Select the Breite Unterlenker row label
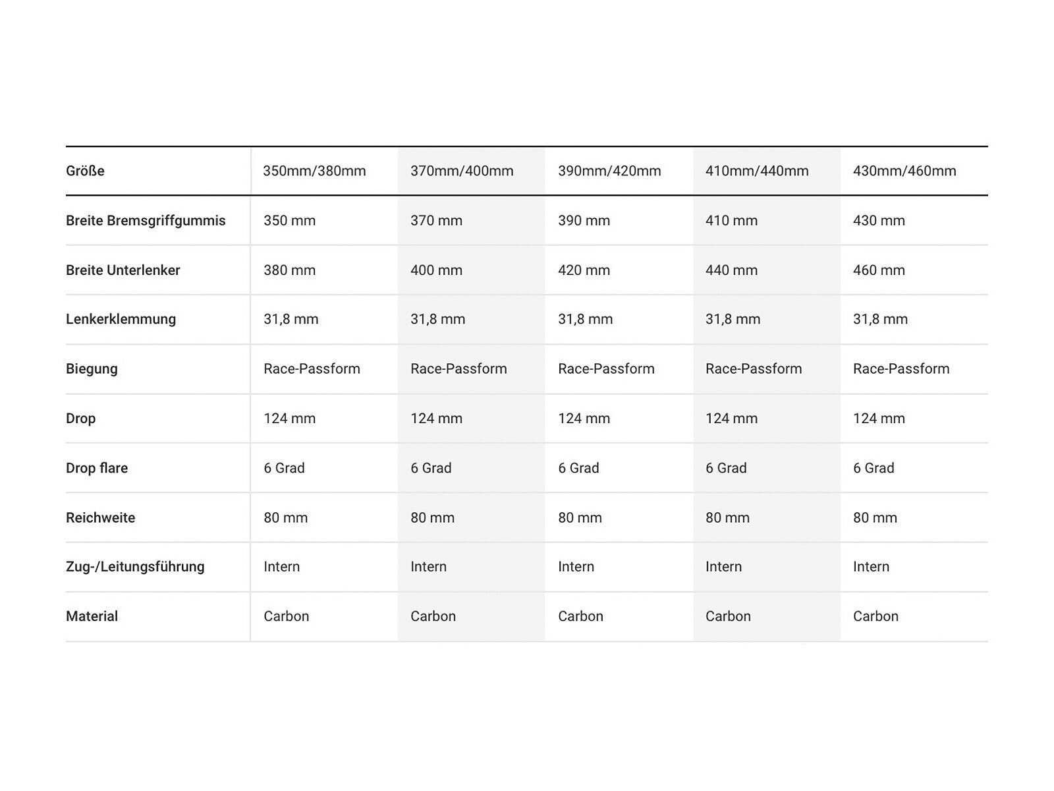The height and width of the screenshot is (791, 1054). point(123,270)
